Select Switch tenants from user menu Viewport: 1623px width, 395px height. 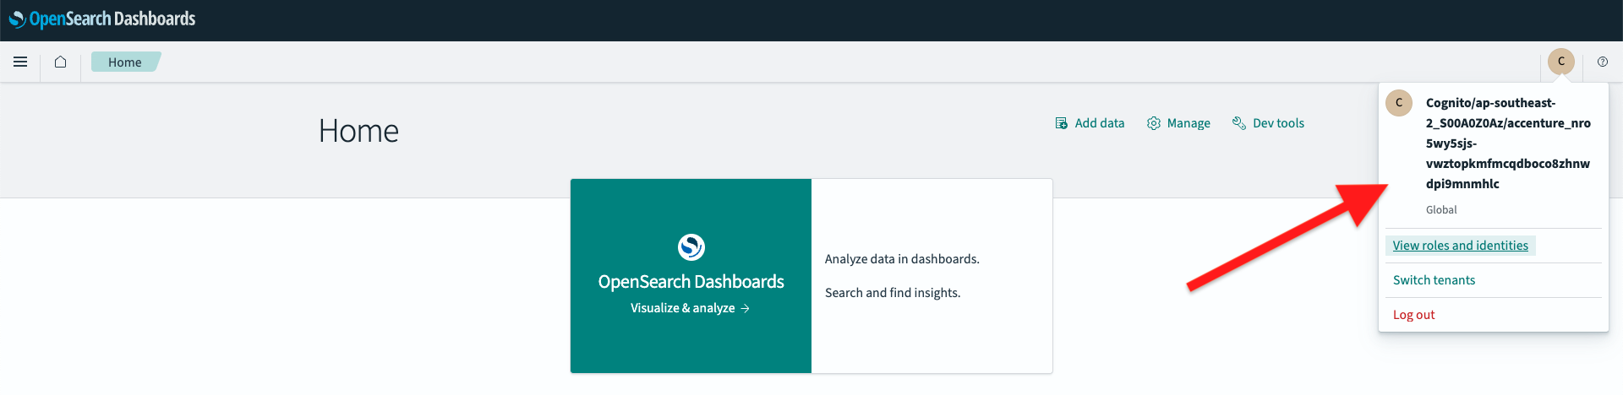[1434, 280]
